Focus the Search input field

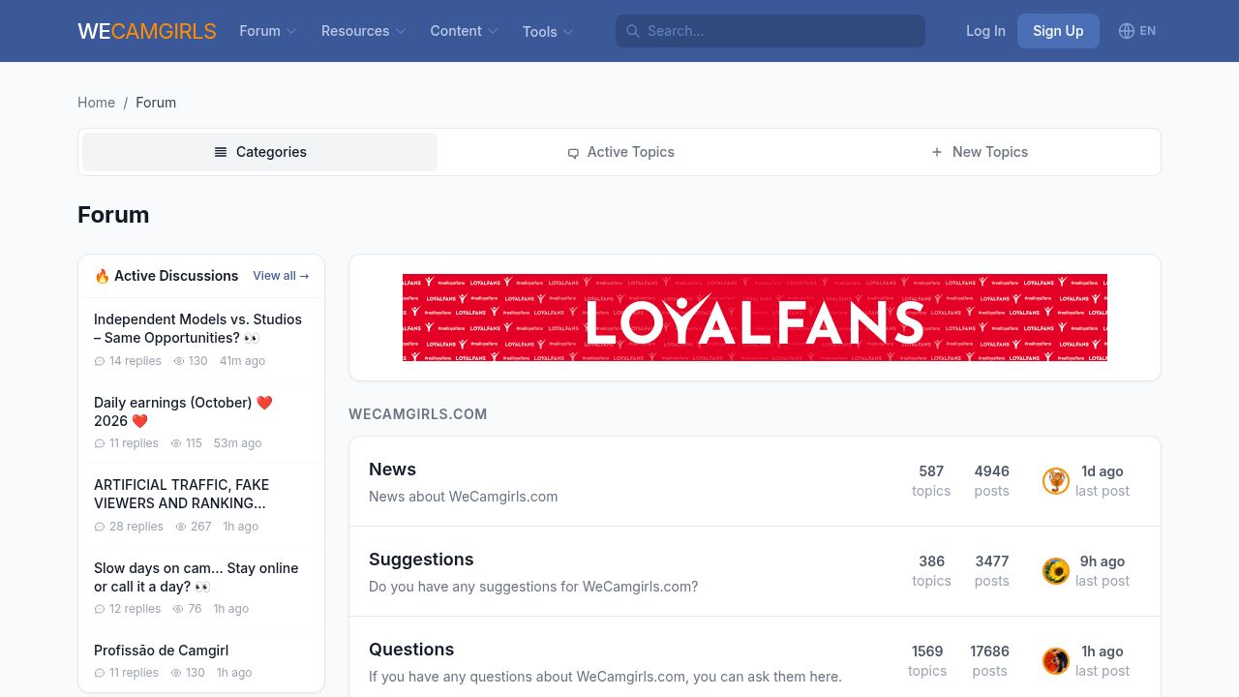[x=771, y=31]
